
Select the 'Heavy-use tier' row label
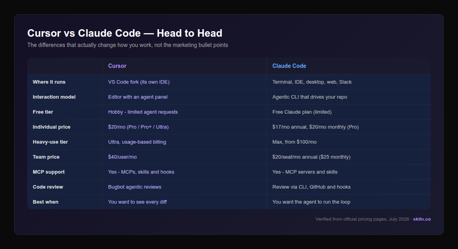click(50, 142)
